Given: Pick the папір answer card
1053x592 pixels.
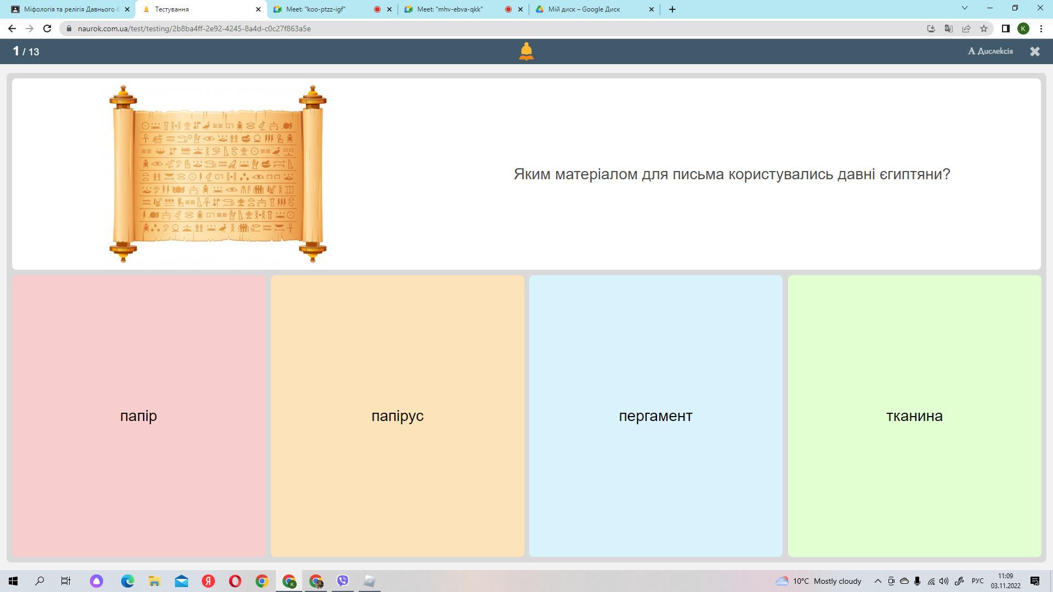Looking at the screenshot, I should (138, 416).
